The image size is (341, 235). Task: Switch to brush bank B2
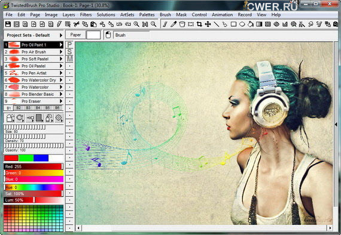(x=19, y=108)
